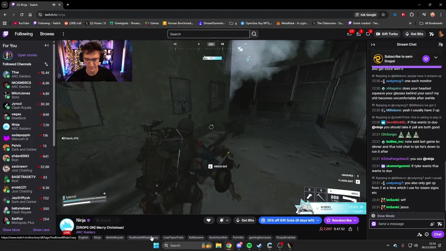Screen dimensions: 446x251
Task: Open the chat community users icon
Action: coord(440,45)
